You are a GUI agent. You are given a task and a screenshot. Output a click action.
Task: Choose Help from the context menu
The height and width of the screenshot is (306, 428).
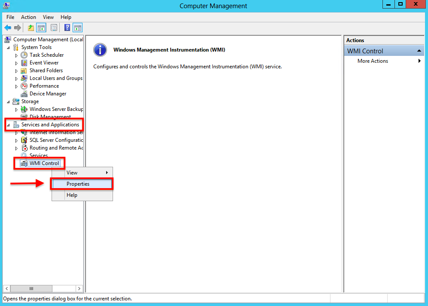pyautogui.click(x=82, y=195)
